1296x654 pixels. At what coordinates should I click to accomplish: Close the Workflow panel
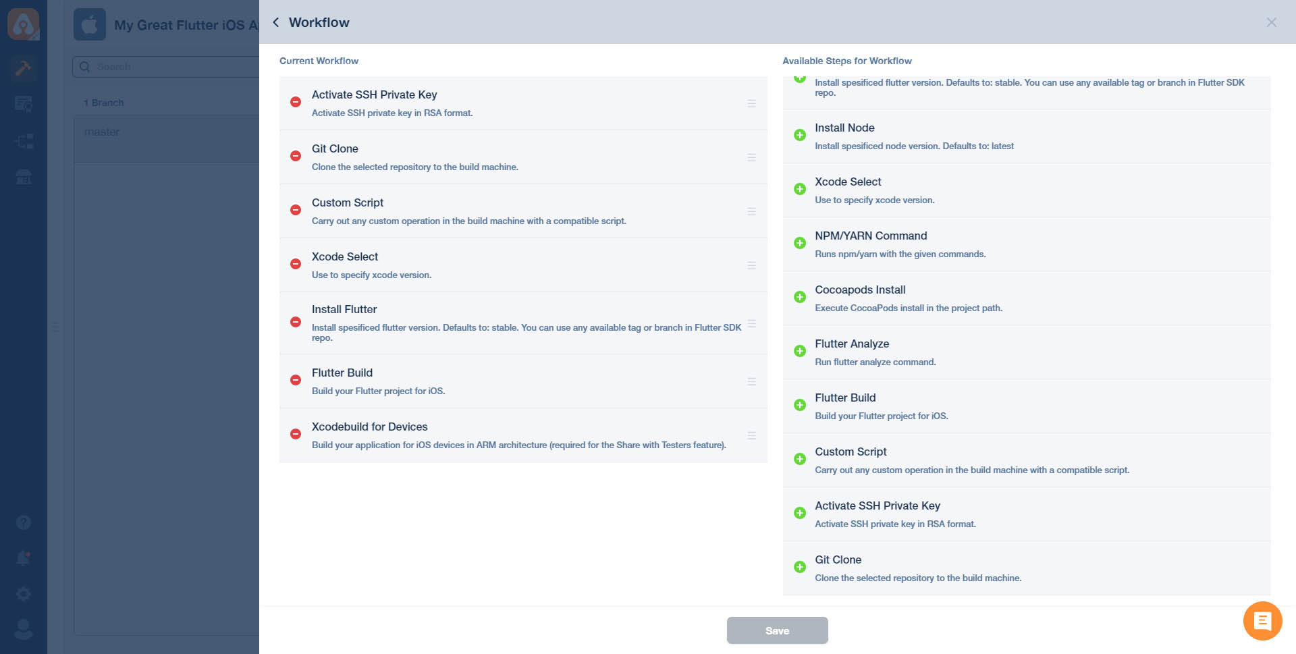(x=1271, y=22)
